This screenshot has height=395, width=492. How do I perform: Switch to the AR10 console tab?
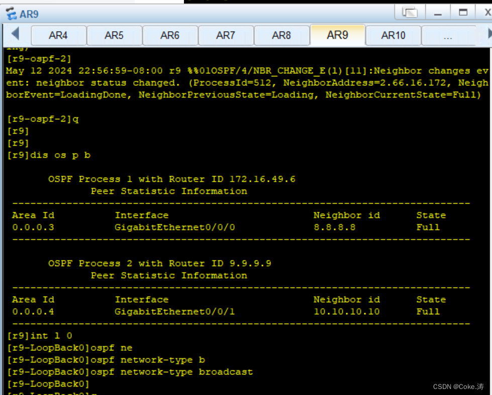pyautogui.click(x=393, y=35)
